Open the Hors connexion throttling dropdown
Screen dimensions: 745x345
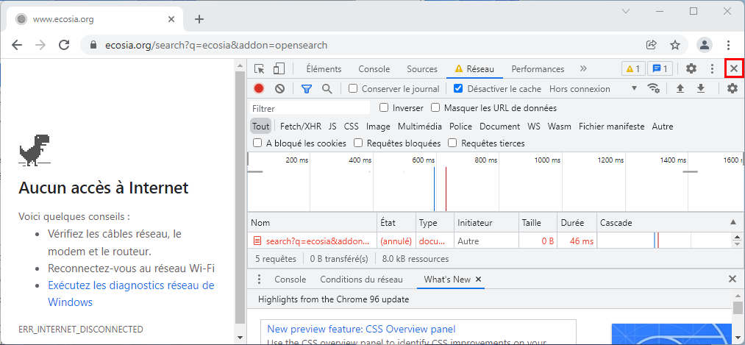point(593,89)
